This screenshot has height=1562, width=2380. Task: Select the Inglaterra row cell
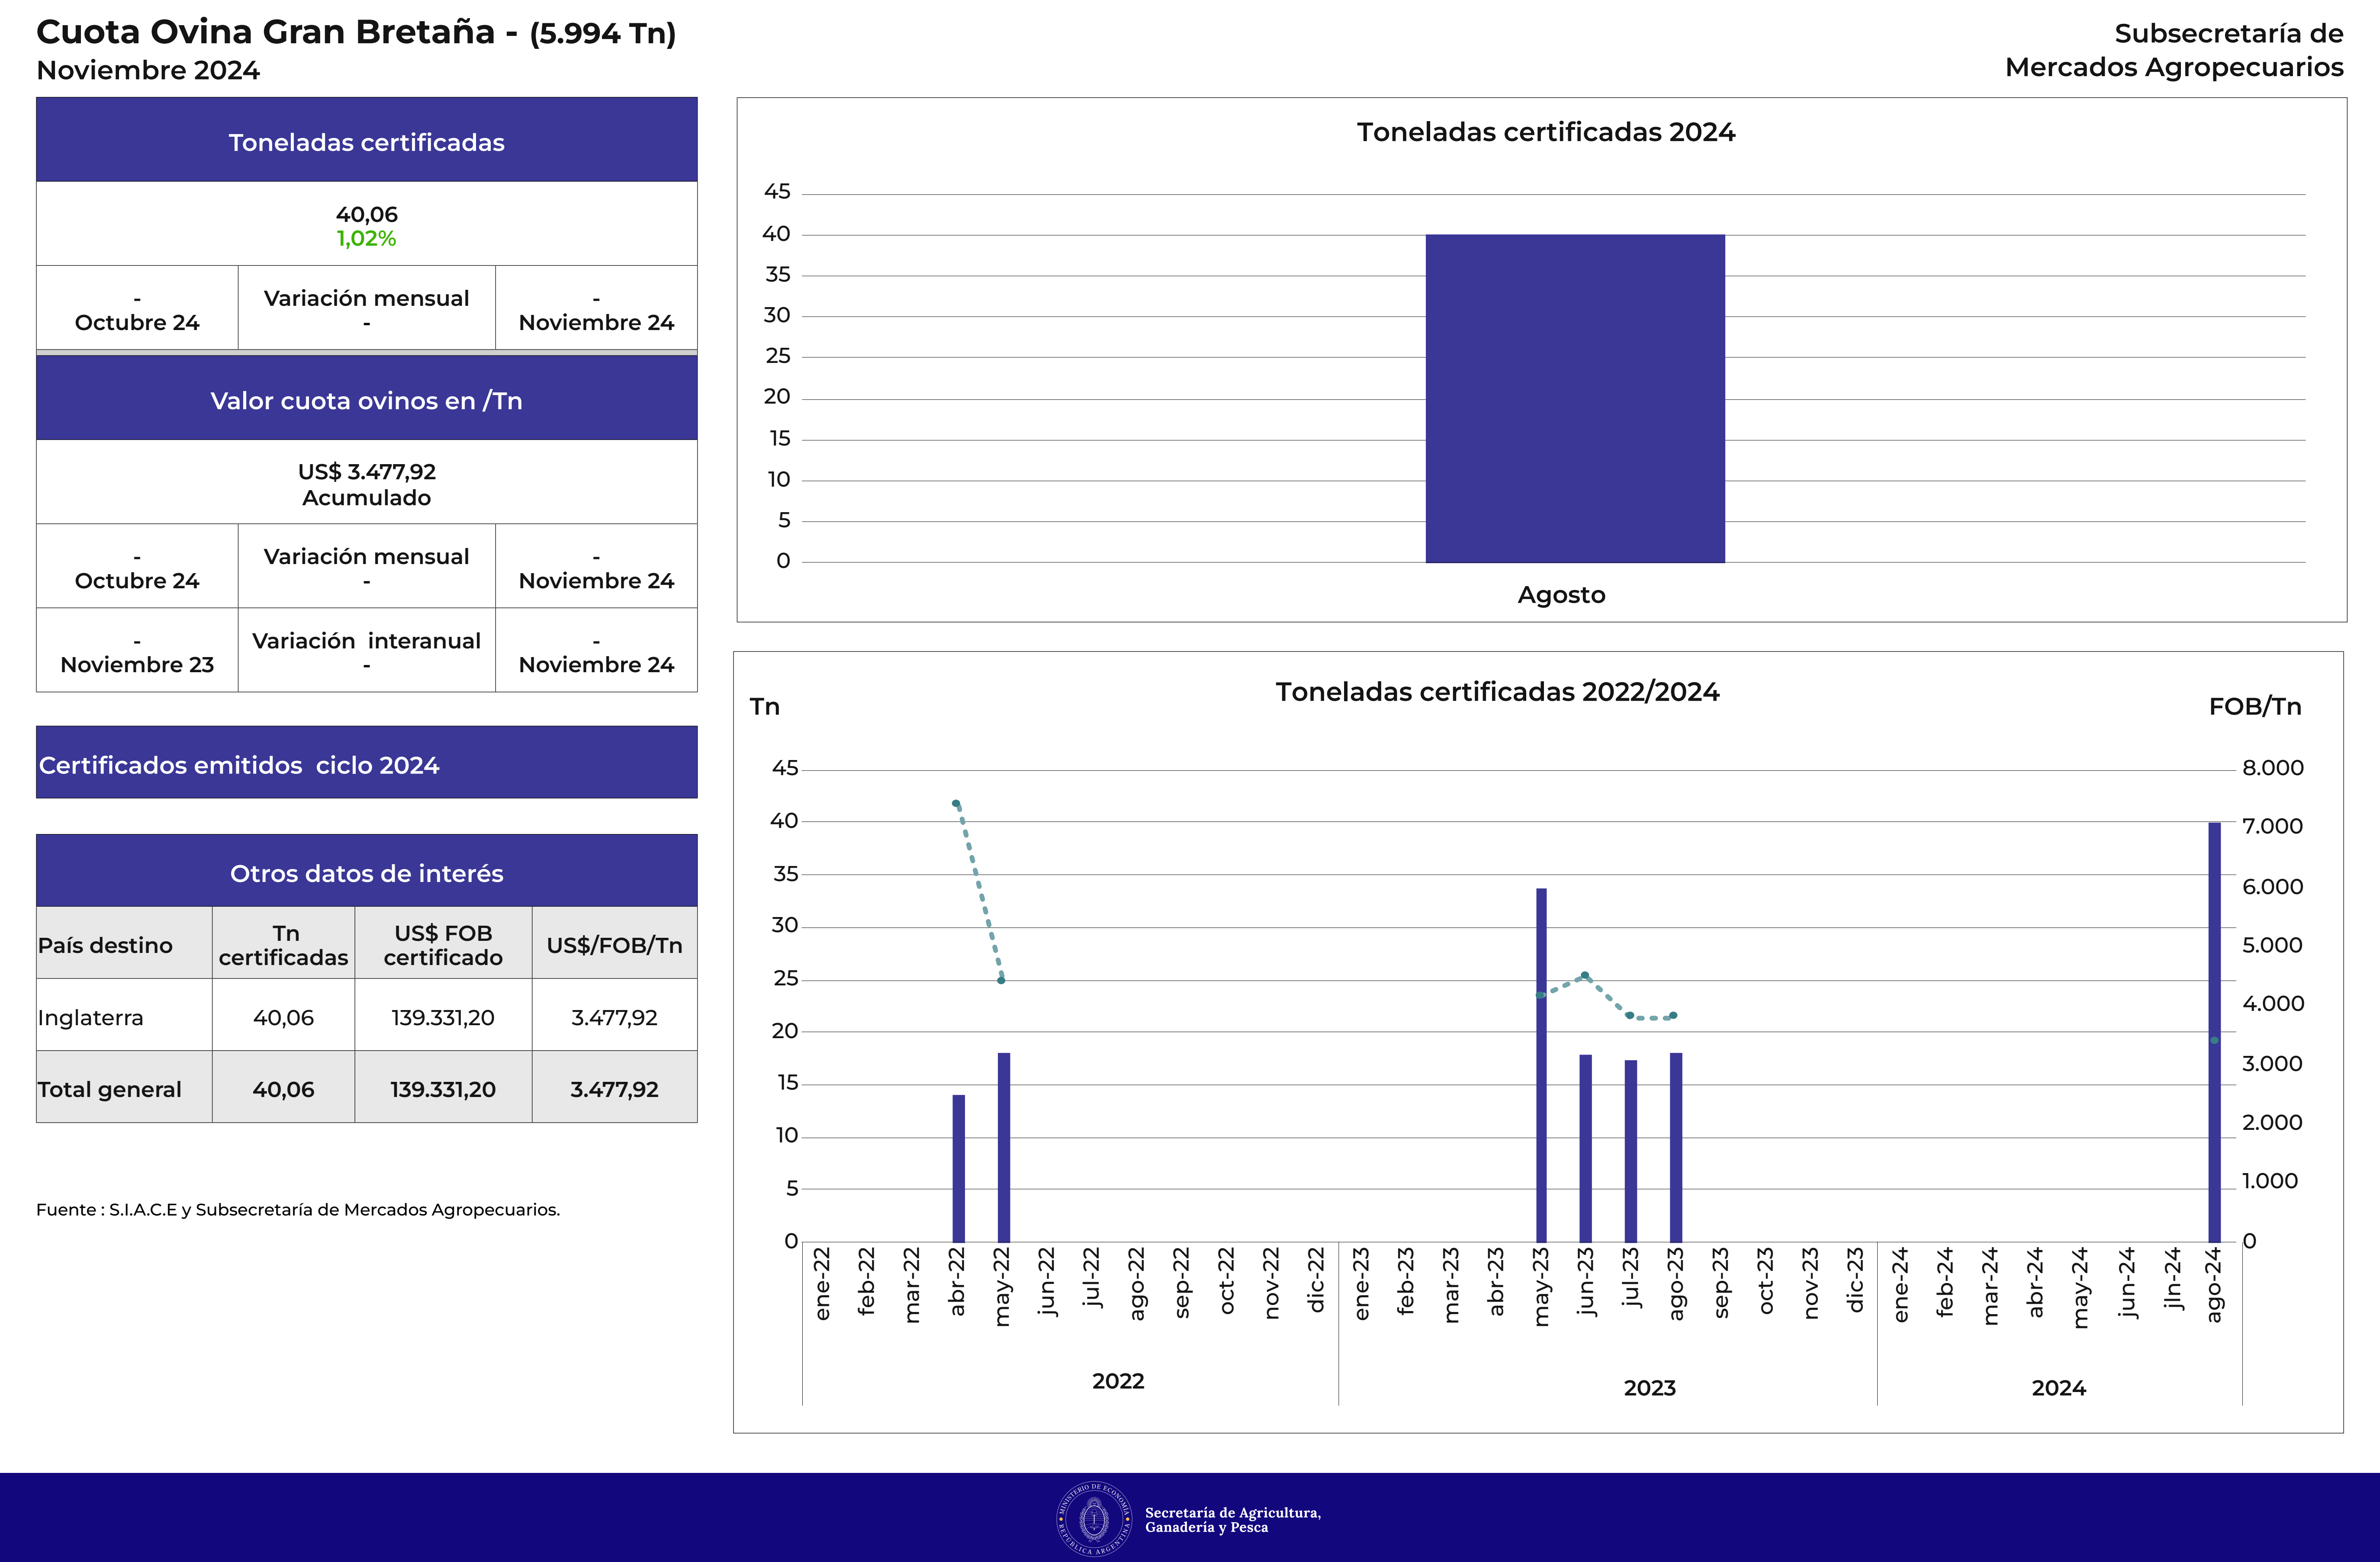(90, 1017)
